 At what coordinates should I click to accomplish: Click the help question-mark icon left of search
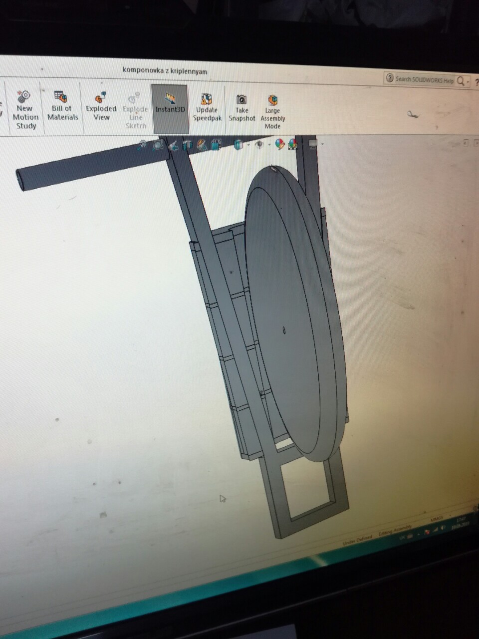(389, 78)
